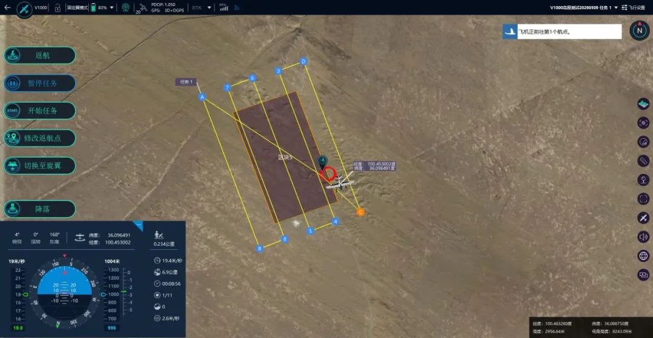Click the map layers icon in right sidebar
653x338 pixels.
(x=643, y=104)
